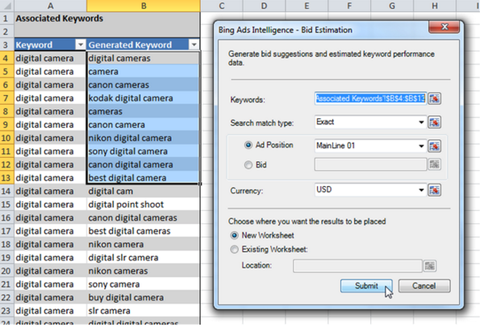Image resolution: width=480 pixels, height=327 pixels.
Task: Choose the New Worksheet radio option
Action: tap(235, 235)
